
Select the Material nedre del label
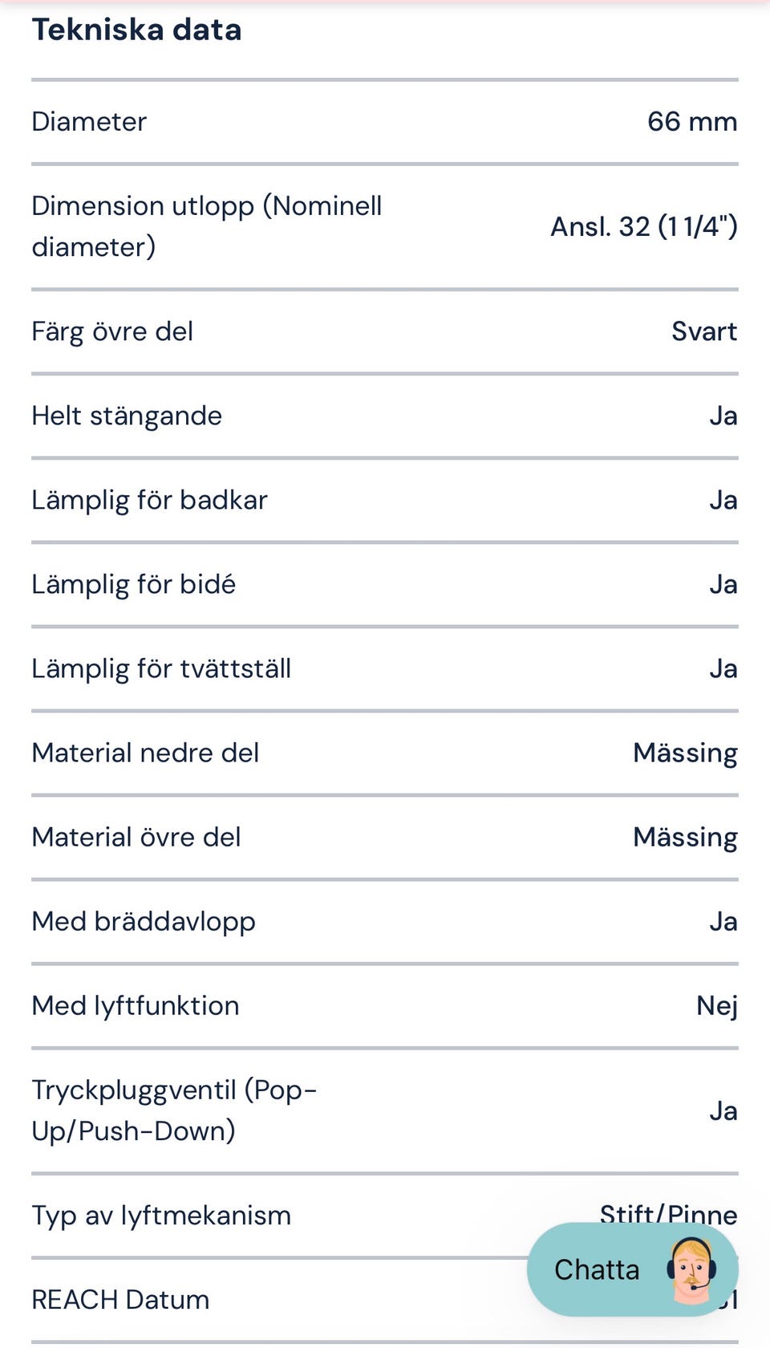coord(145,753)
